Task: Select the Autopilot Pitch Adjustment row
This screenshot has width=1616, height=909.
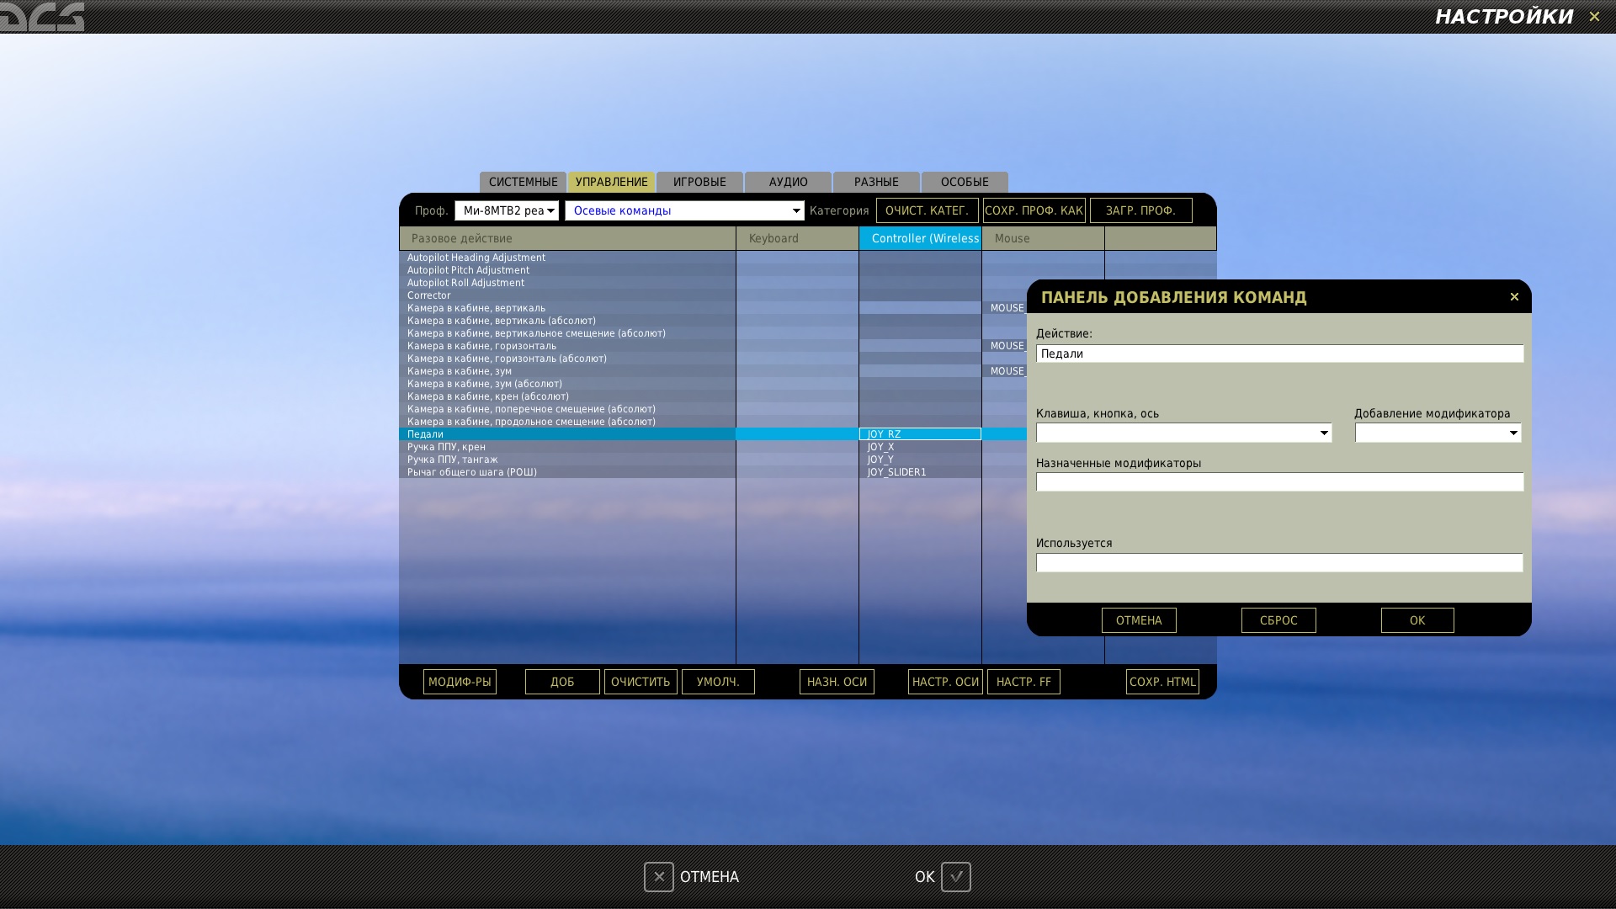Action: (x=567, y=270)
